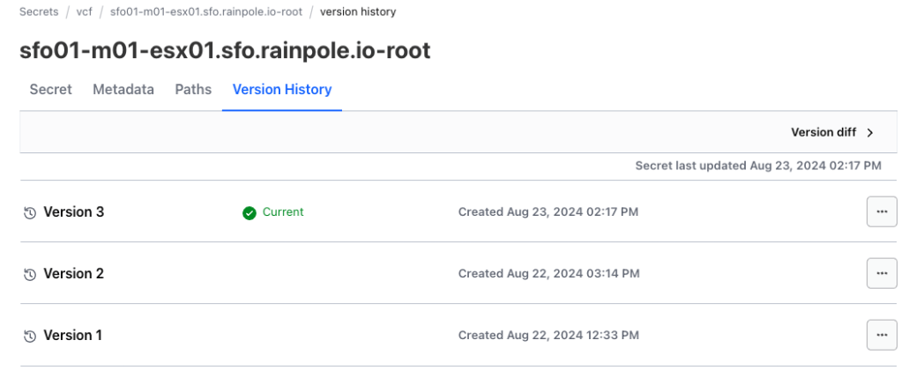Click the history icon beside Version 2
The height and width of the screenshot is (370, 901).
coord(30,274)
